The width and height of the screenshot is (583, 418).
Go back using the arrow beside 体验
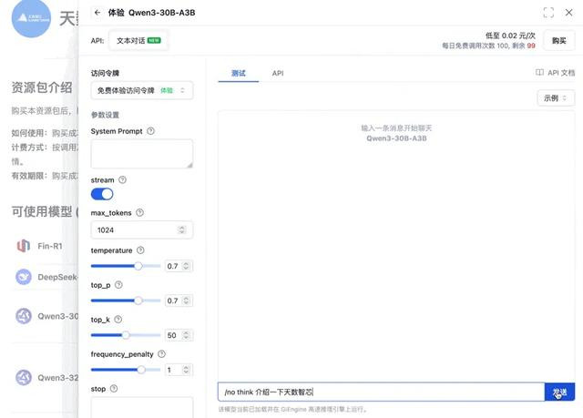point(97,13)
